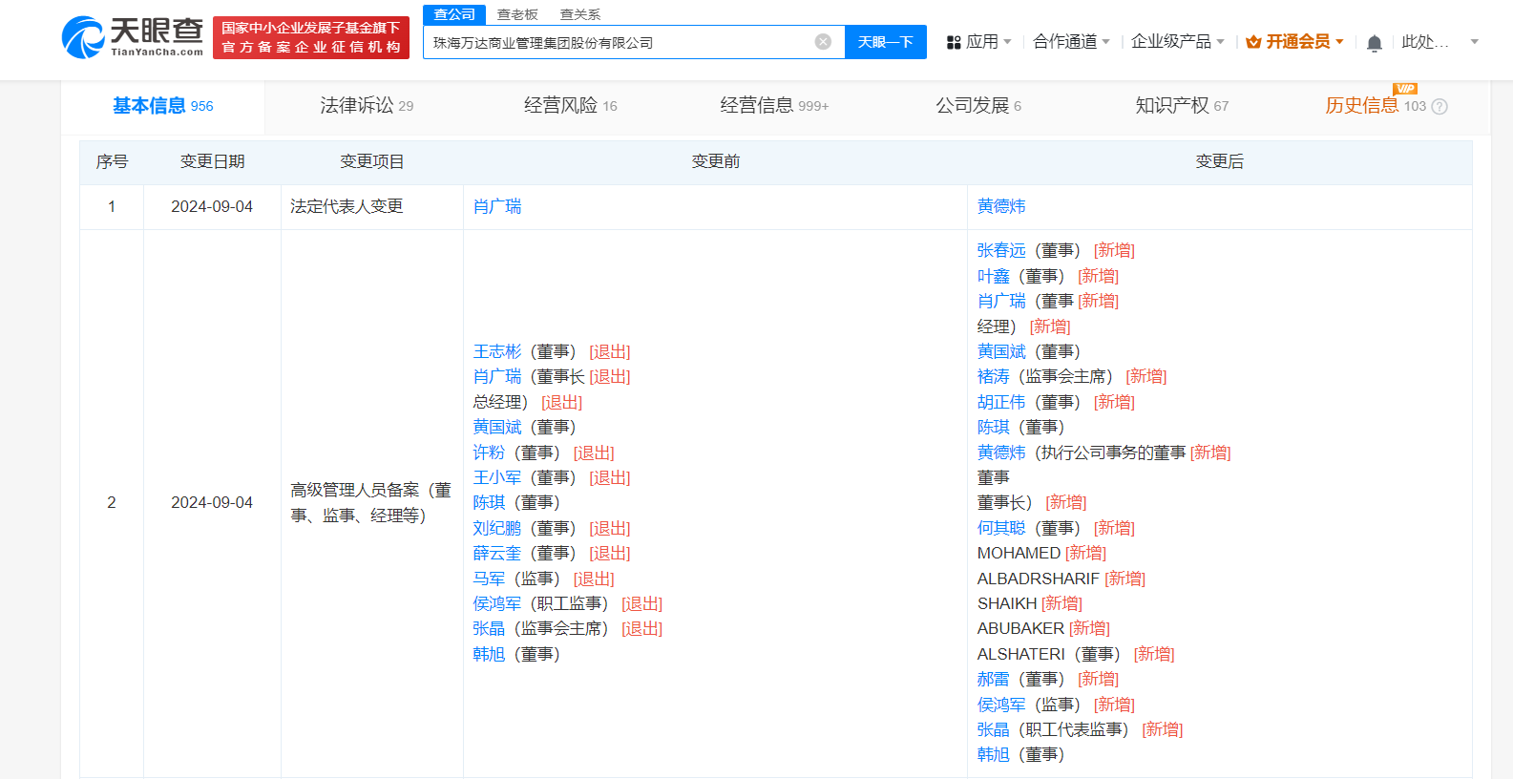
Task: Click the TianYanCha logo
Action: pyautogui.click(x=133, y=37)
